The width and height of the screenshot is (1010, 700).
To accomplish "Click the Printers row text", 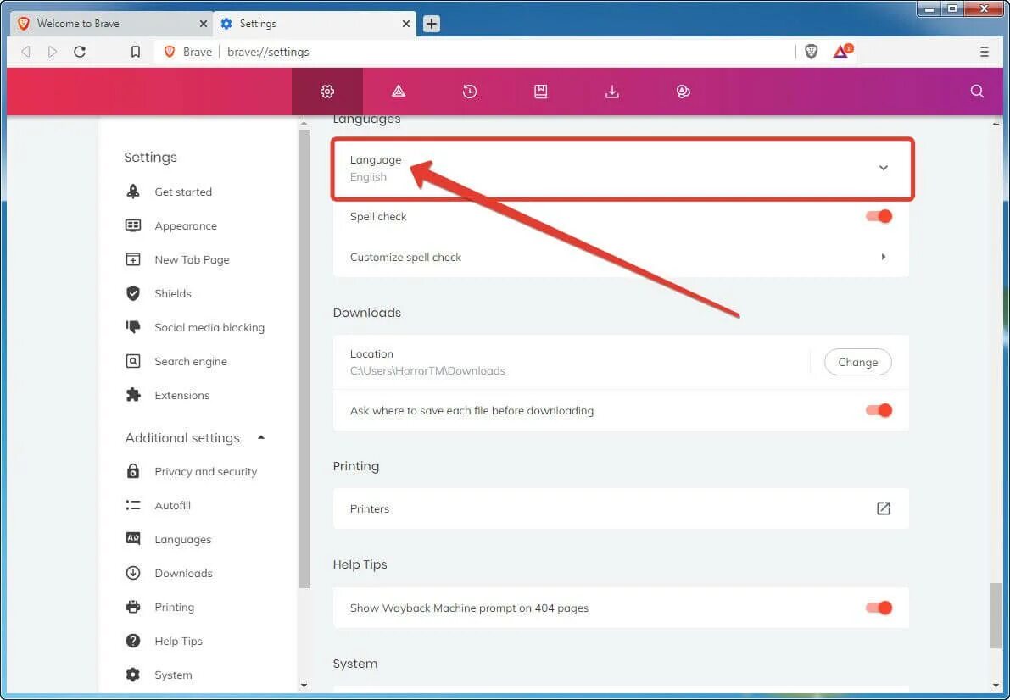I will tap(369, 508).
